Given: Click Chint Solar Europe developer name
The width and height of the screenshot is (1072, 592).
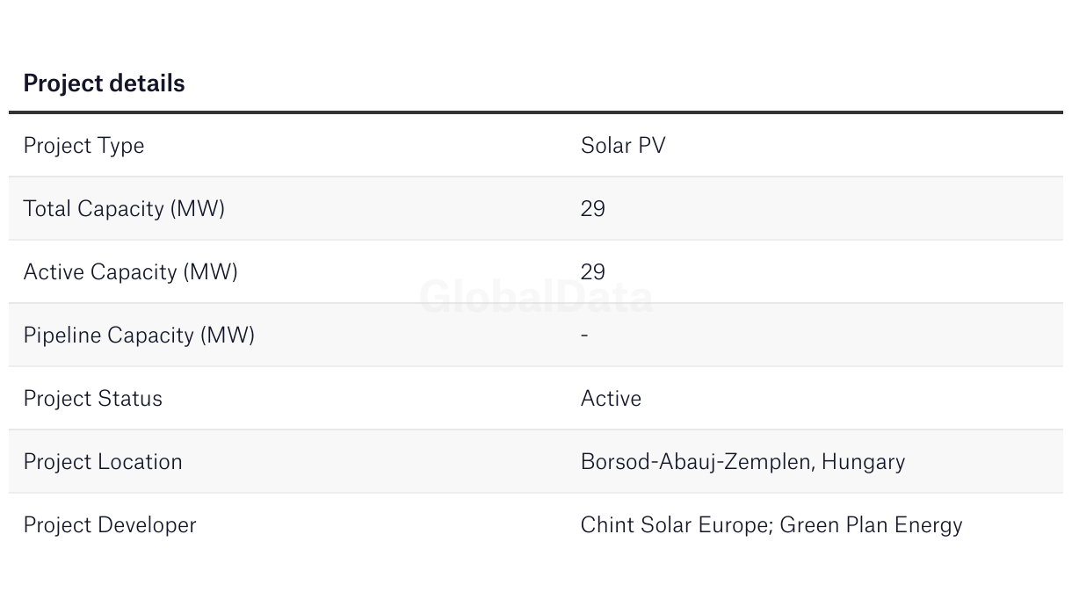Looking at the screenshot, I should (676, 525).
